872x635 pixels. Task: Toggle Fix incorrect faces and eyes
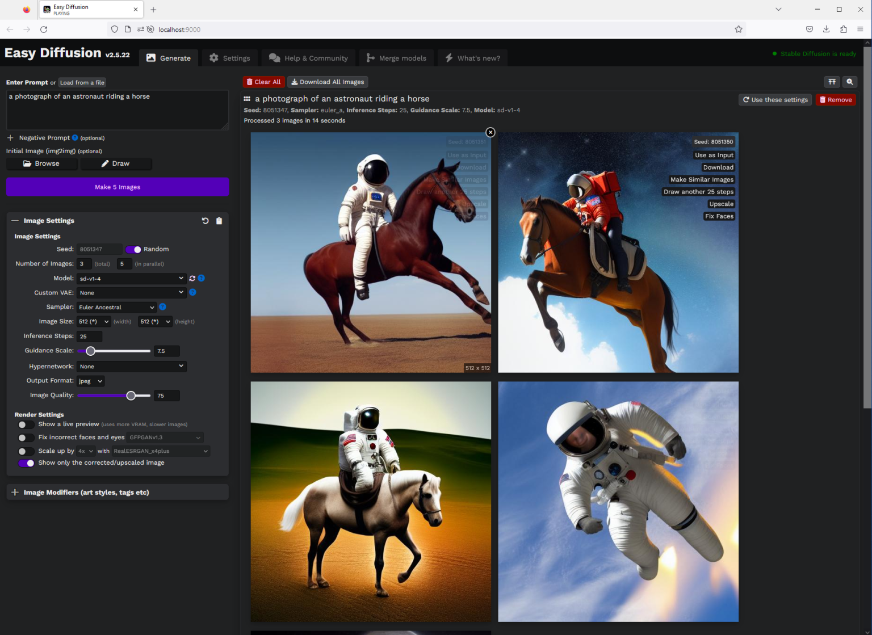(x=26, y=438)
